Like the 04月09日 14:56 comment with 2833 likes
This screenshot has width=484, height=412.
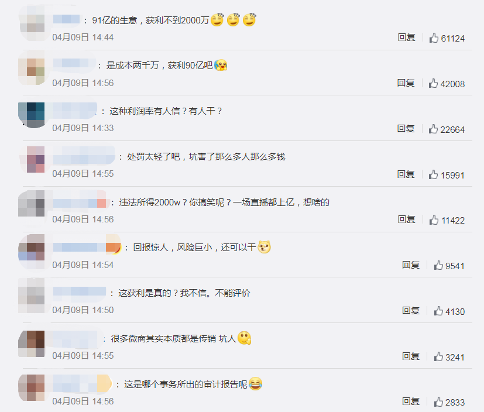click(x=438, y=402)
